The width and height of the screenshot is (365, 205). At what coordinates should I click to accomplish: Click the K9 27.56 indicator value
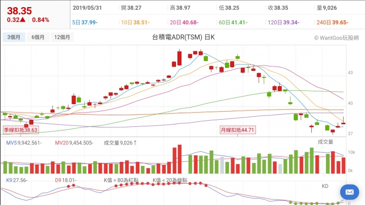click(x=17, y=180)
